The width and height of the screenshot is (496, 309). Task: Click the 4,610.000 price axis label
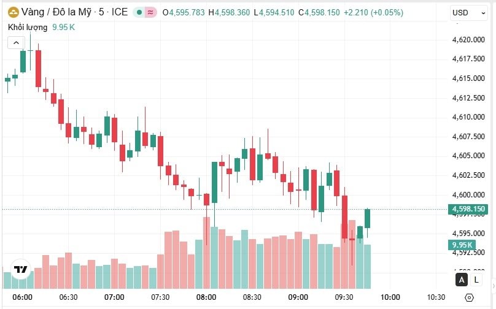[x=468, y=117]
